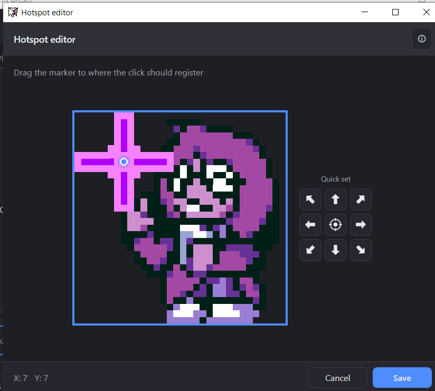This screenshot has height=391, width=435.
Task: Click the Hotspot editor panel heading
Action: pos(45,40)
